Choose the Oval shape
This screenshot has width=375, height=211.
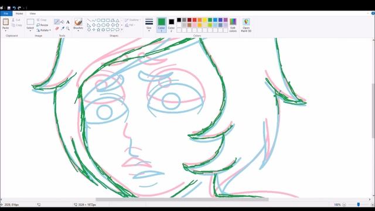coord(98,21)
